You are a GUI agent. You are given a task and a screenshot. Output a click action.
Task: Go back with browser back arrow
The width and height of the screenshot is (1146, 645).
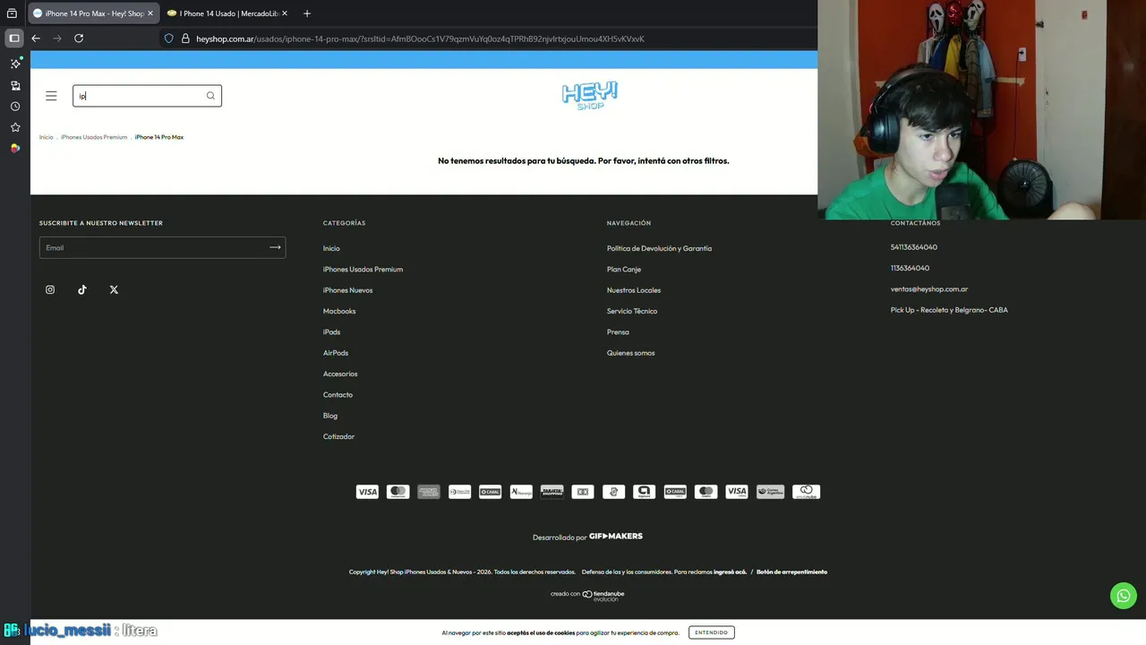pos(36,39)
